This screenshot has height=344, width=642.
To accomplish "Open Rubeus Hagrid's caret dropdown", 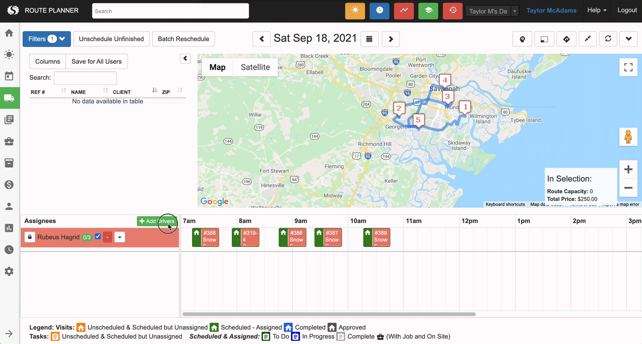I will [x=120, y=237].
